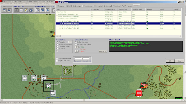This screenshot has width=186, height=104.
Task: Select Commo Delay Pulses status indicator
Action: (x=76, y=44)
